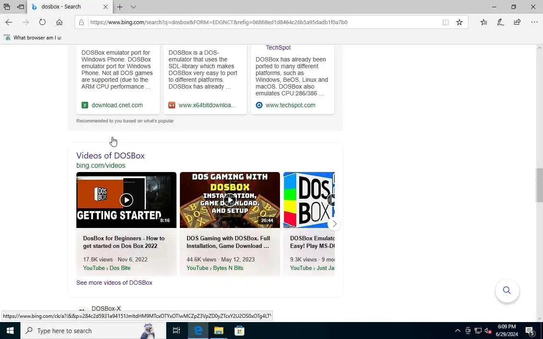The width and height of the screenshot is (543, 339).
Task: Add notes with pen icon
Action: (501, 22)
